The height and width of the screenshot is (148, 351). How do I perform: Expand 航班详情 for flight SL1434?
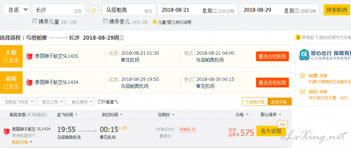pos(22,142)
